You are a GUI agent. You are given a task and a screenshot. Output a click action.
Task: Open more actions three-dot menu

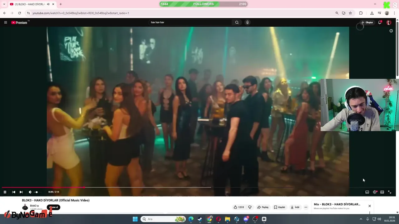coord(306,207)
